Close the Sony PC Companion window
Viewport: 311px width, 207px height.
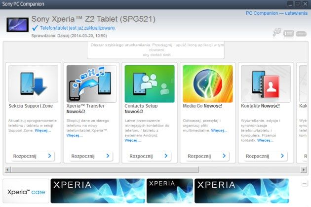pyautogui.click(x=305, y=4)
